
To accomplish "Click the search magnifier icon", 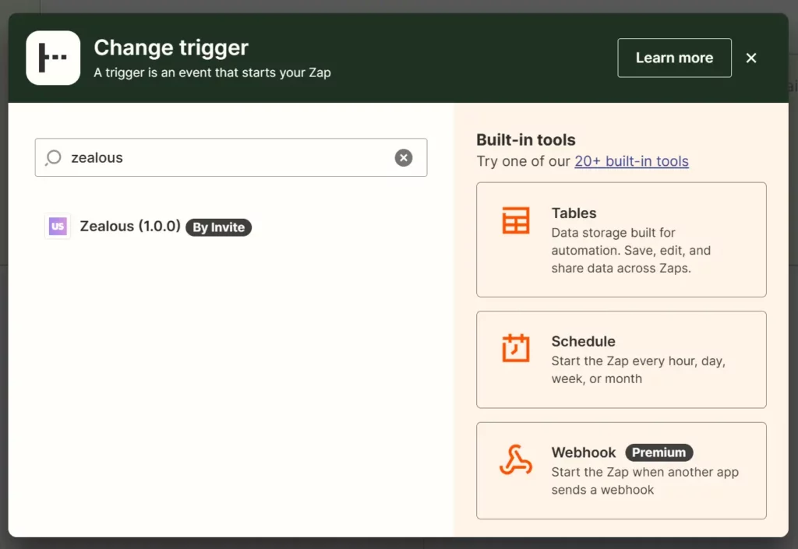I will point(53,157).
